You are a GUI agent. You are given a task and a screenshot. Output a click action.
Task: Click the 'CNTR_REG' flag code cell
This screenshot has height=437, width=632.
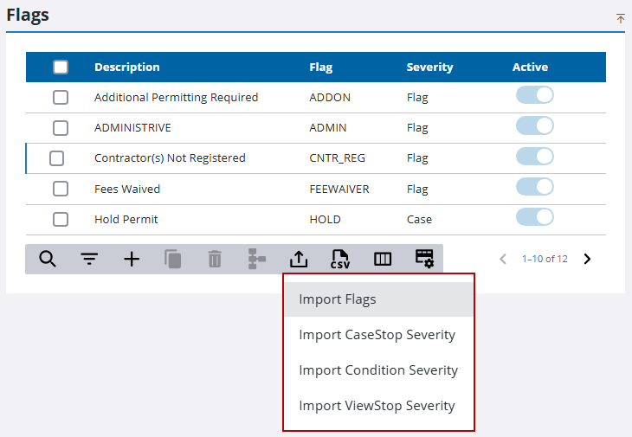coord(337,157)
